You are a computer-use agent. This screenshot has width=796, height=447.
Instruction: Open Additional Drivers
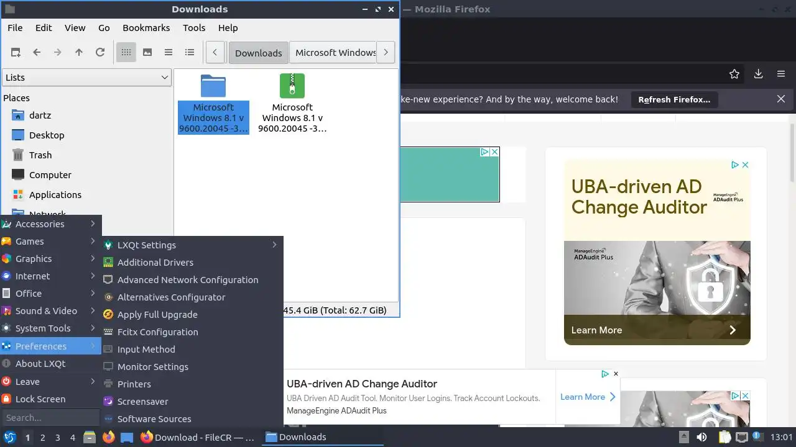pyautogui.click(x=192, y=263)
